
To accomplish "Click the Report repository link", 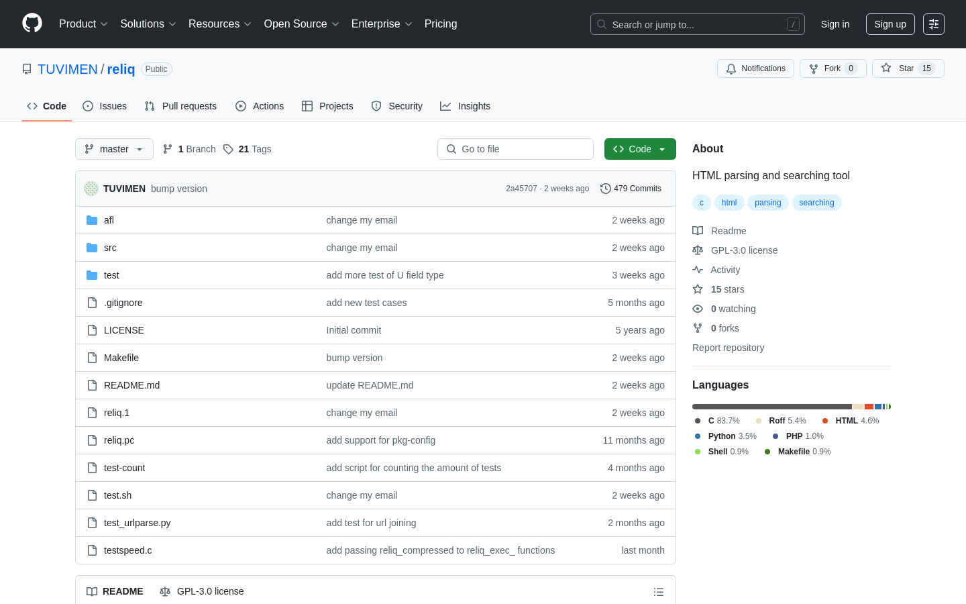I will [728, 348].
